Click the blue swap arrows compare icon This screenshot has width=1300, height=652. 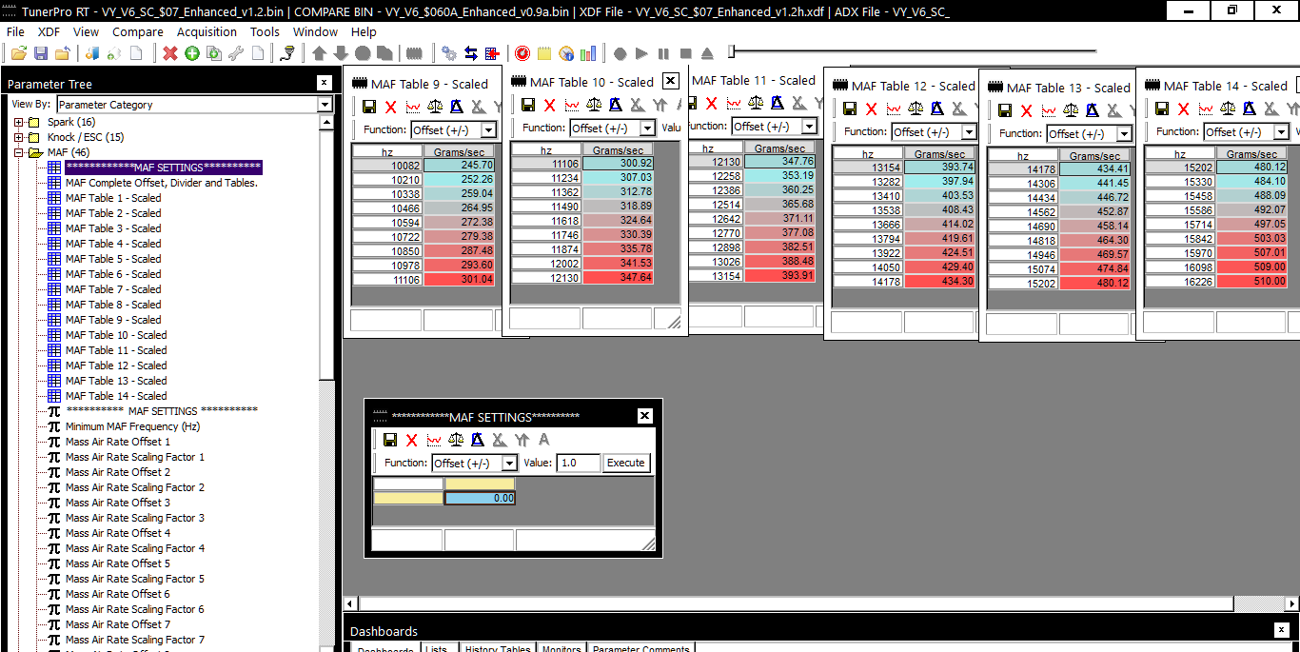[x=471, y=53]
